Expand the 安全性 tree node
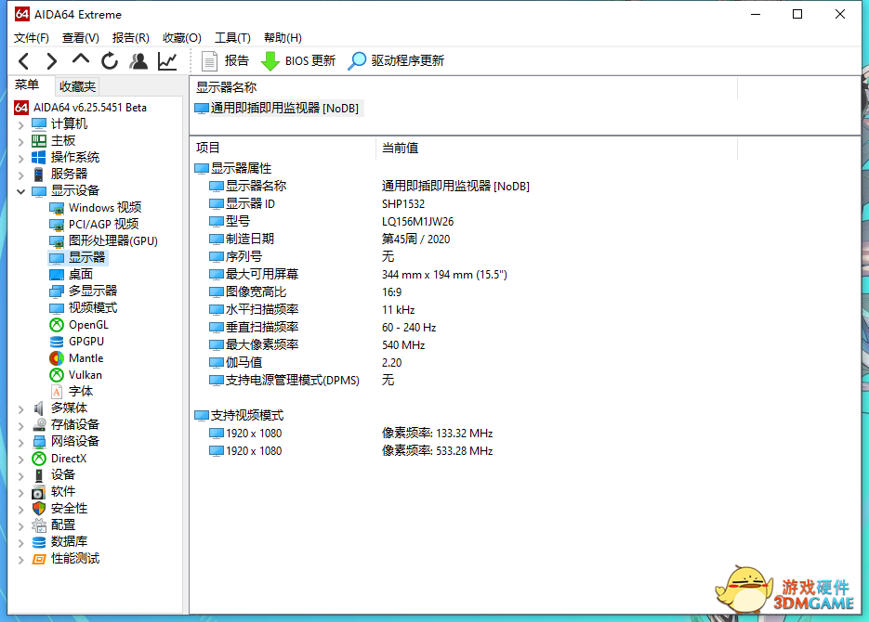Viewport: 869px width, 622px height. click(21, 509)
